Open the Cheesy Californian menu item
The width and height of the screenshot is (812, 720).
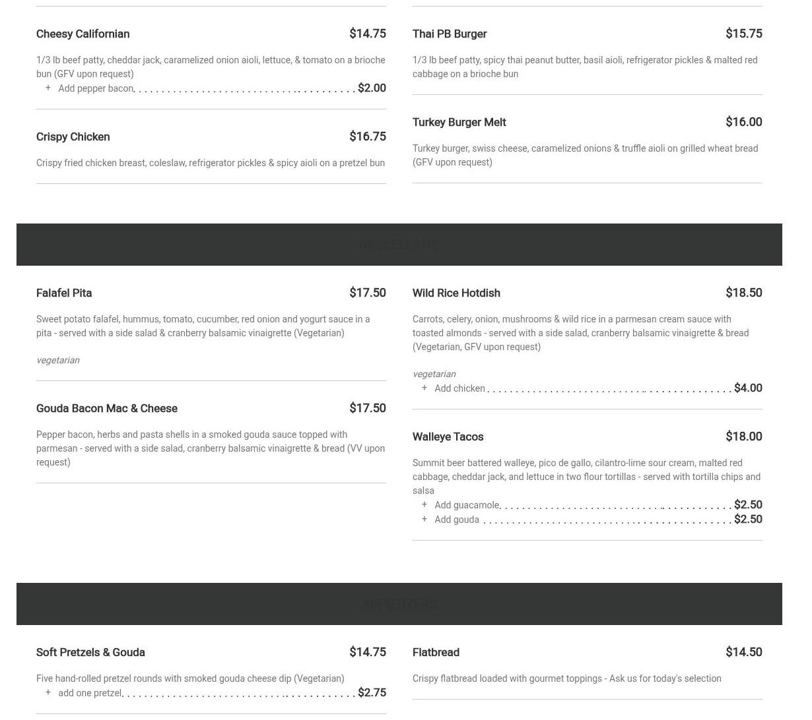[x=83, y=34]
